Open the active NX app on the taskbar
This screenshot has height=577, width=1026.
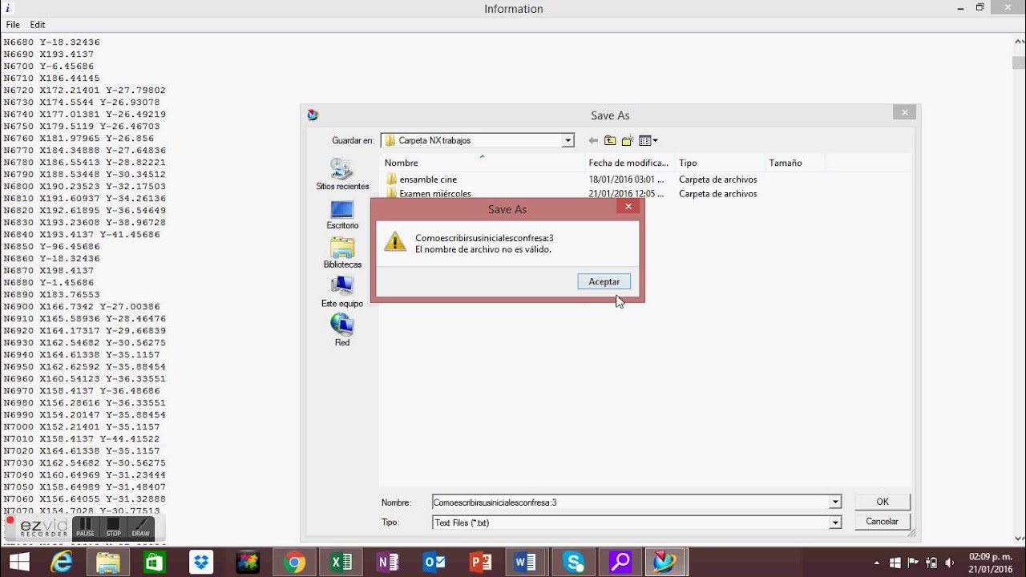click(x=665, y=563)
